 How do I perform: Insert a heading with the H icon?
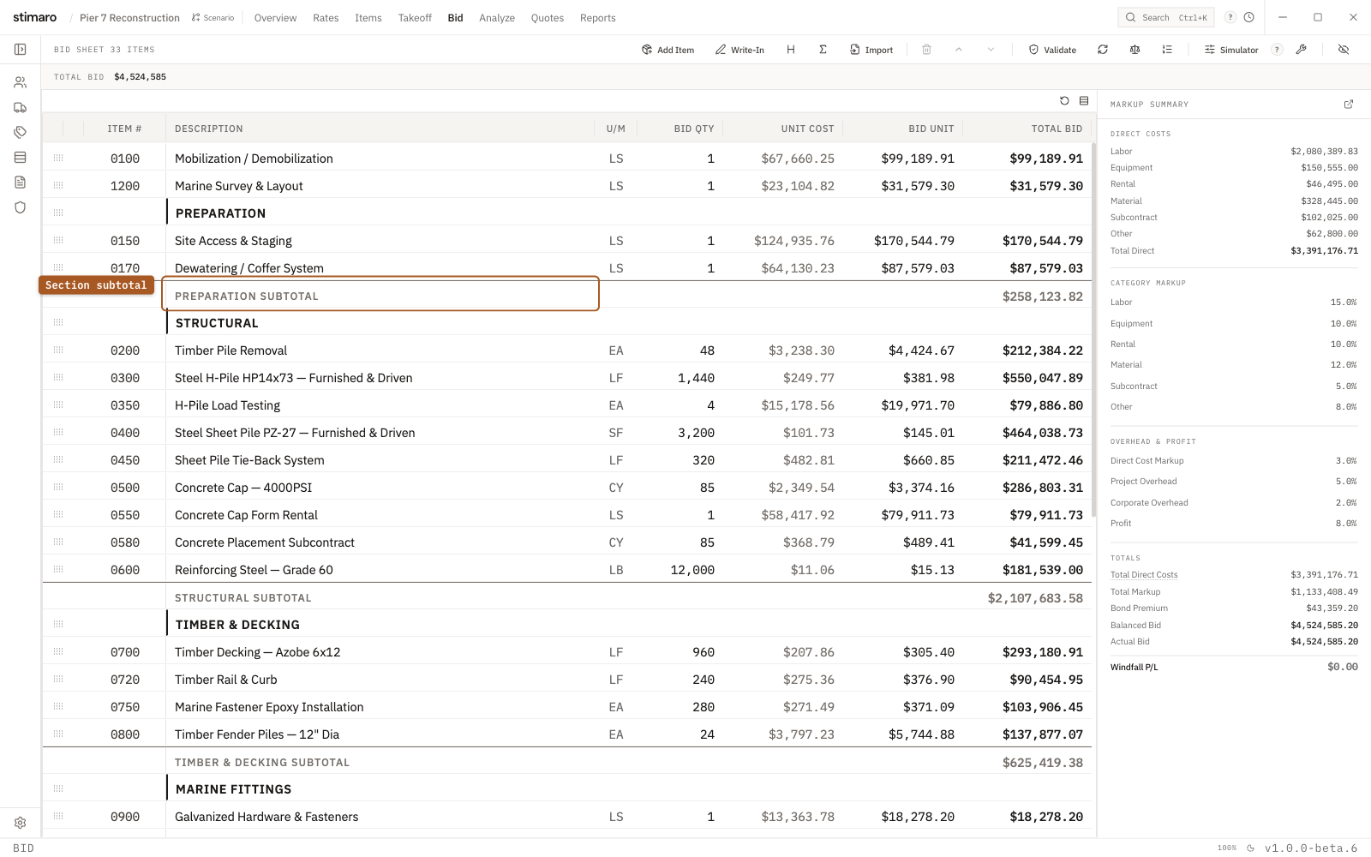click(791, 50)
